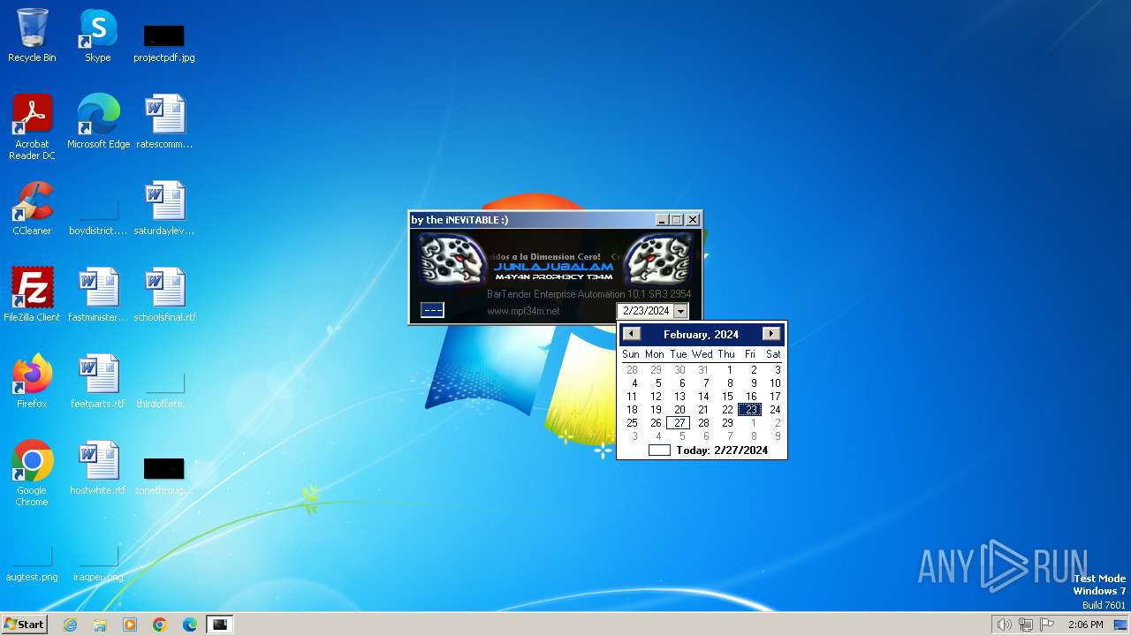Select February 14 in calendar
Screen dimensions: 1131x636
(x=703, y=397)
